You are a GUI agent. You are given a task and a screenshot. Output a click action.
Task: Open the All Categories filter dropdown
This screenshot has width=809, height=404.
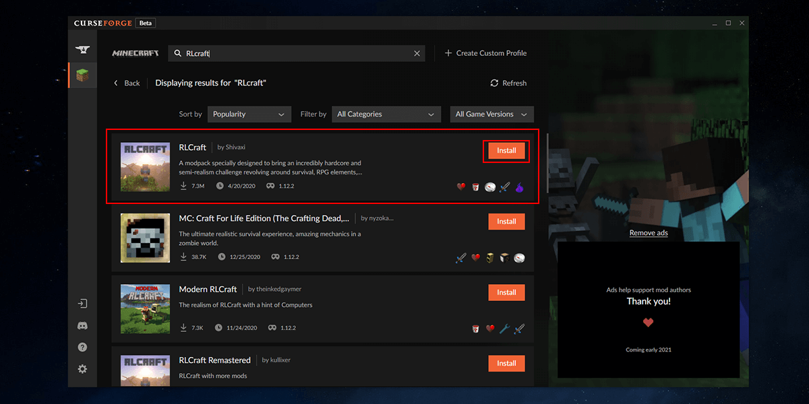pos(386,114)
